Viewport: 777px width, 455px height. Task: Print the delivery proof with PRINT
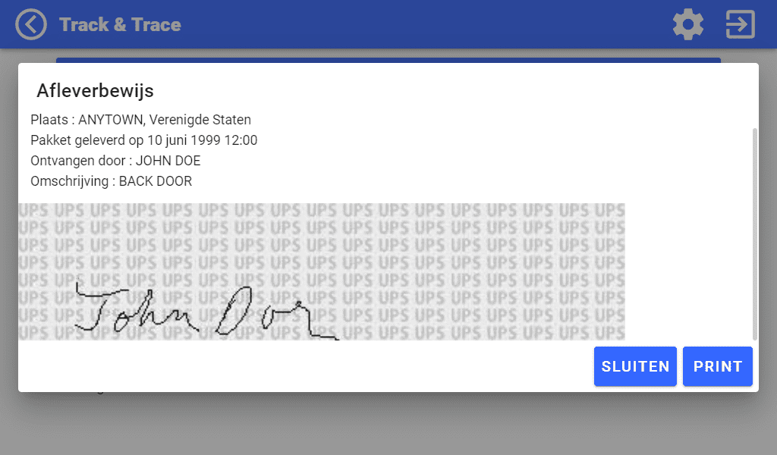718,366
